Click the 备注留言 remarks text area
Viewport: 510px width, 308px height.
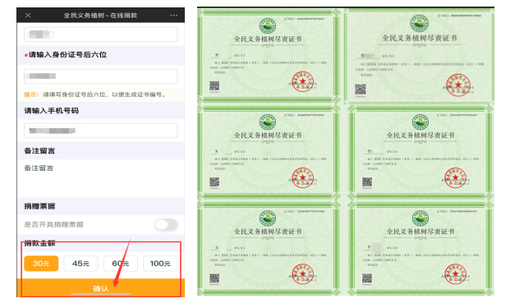[x=101, y=177]
